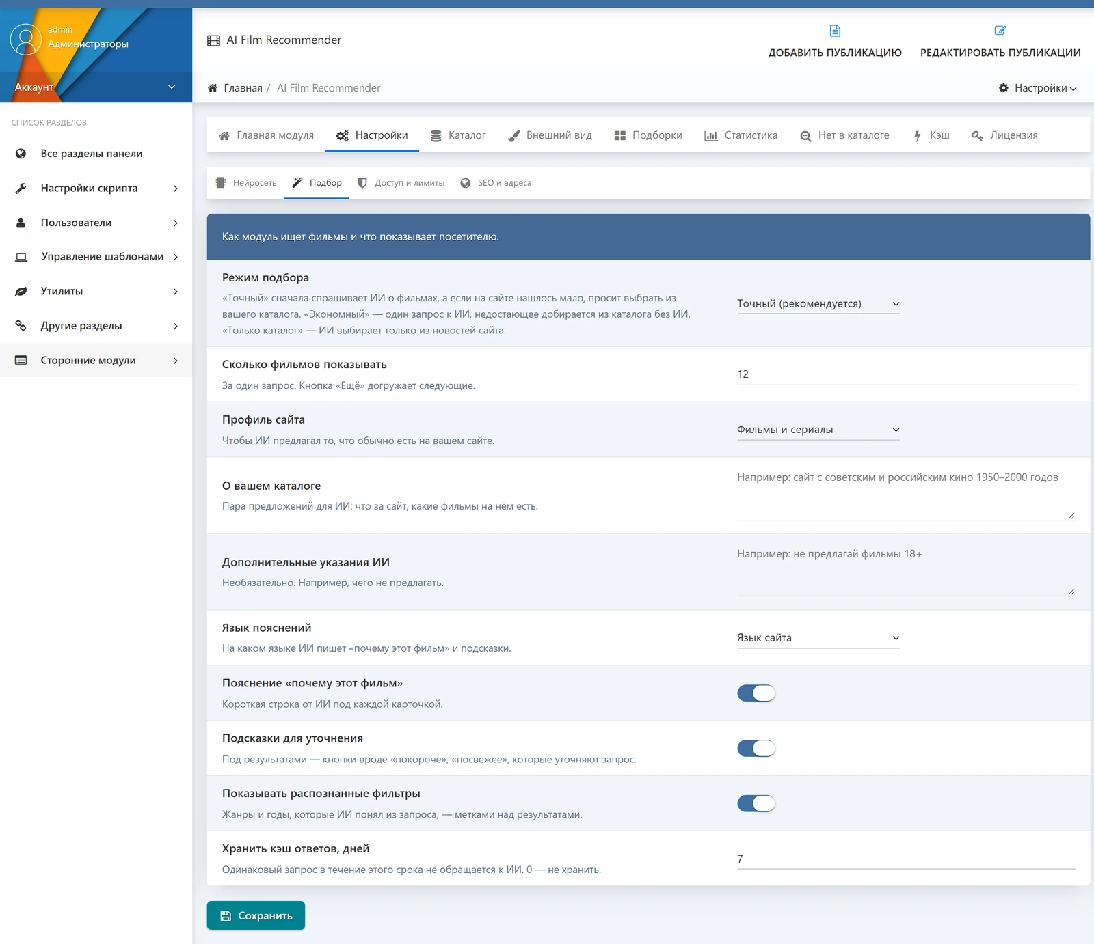Open the SEO и адреса sub-tab
The image size is (1094, 944).
496,183
